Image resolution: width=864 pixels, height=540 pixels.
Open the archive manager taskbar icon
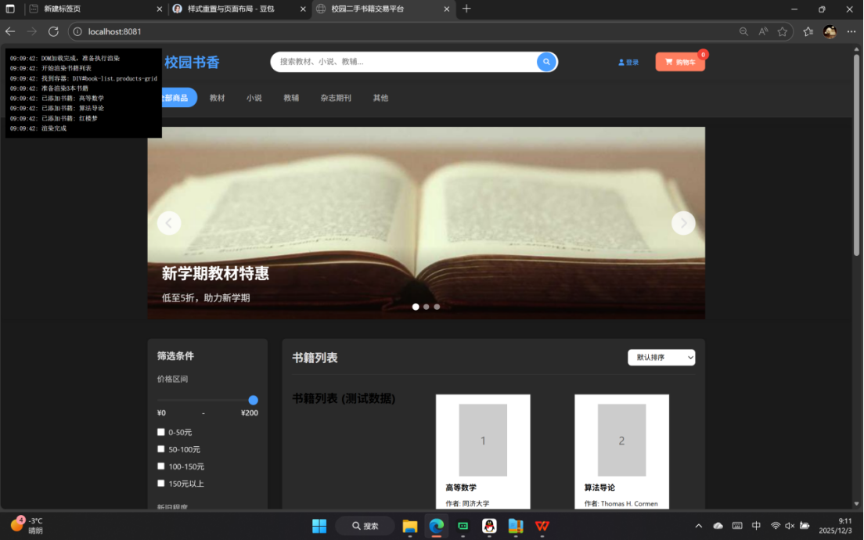515,526
